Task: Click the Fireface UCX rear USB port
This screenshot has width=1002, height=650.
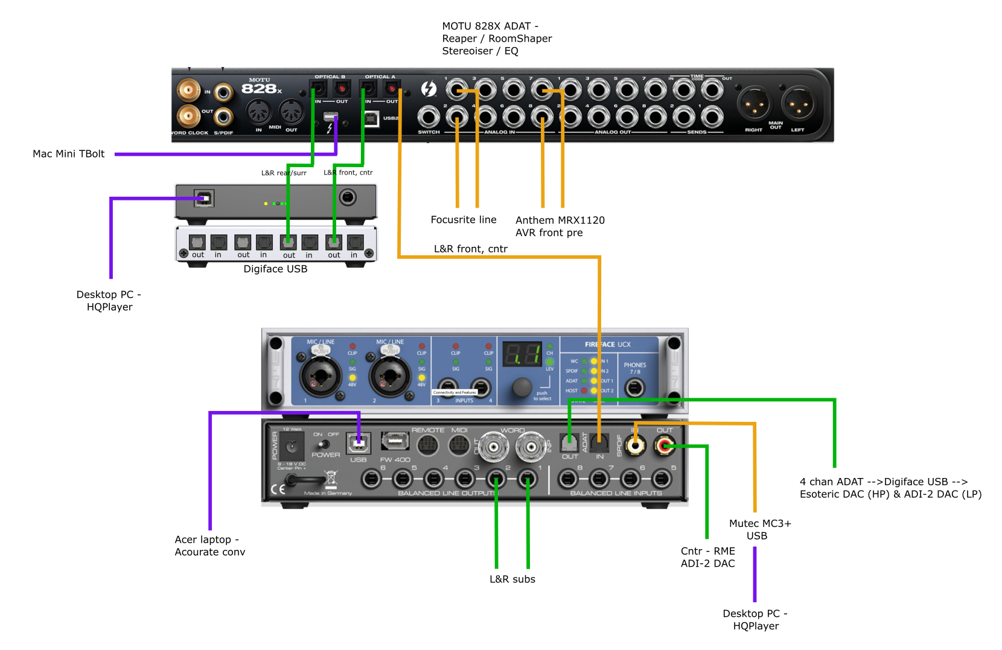Action: coord(359,444)
